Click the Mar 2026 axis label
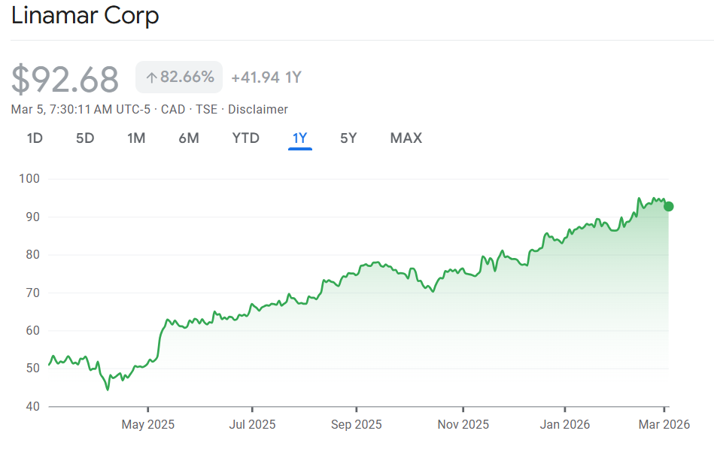Screen dimensions: 714x449 click(x=664, y=425)
